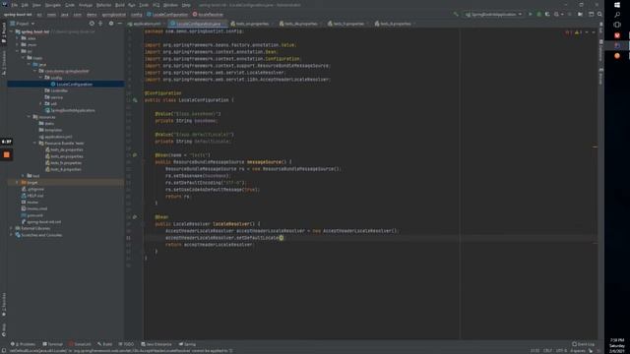This screenshot has height=354, width=630.
Task: Open the Help menu
Action: [x=186, y=5]
